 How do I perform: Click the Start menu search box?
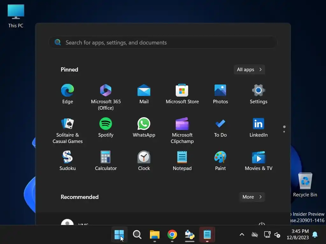pyautogui.click(x=163, y=42)
